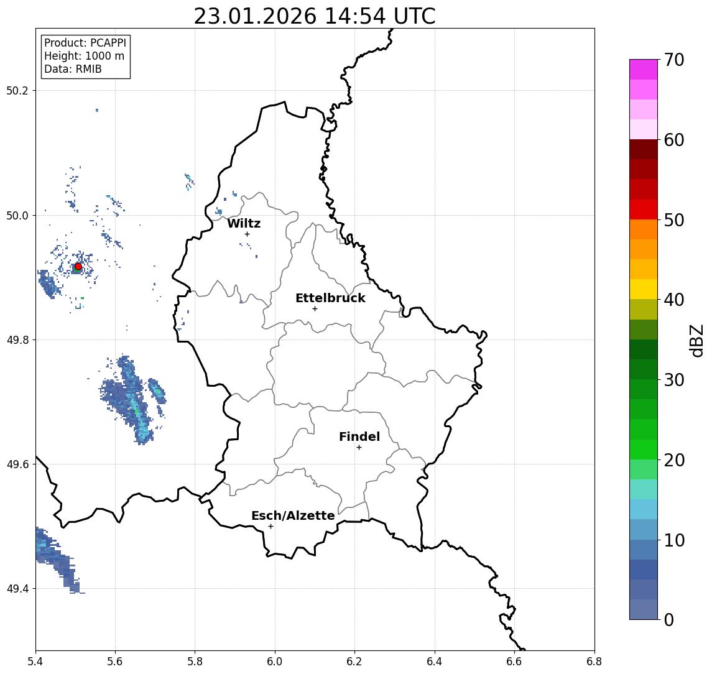712x674 pixels.
Task: Click the 'Height: 1000 m' text line
Action: [x=84, y=56]
